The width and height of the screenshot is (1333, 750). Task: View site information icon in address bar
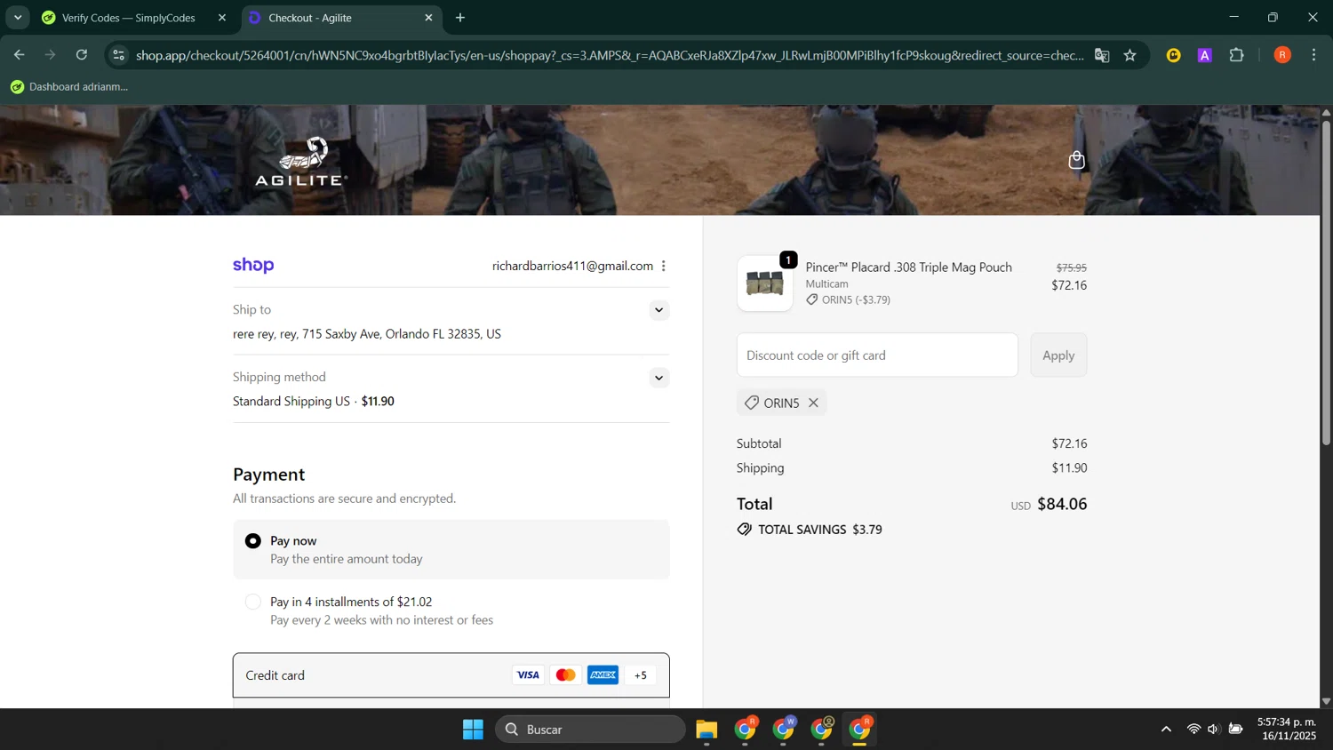click(118, 55)
